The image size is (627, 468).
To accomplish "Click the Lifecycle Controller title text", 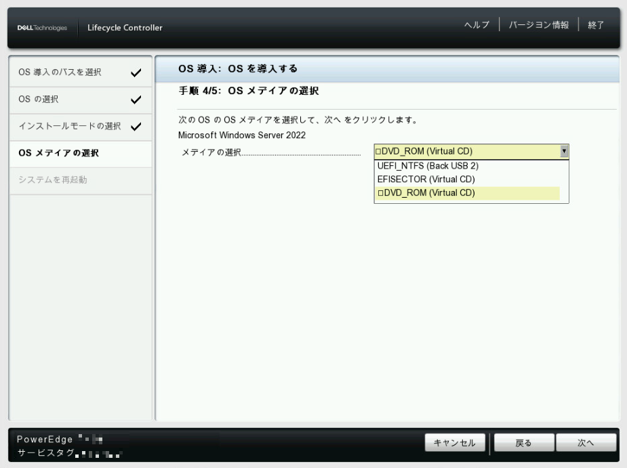I will tap(125, 28).
